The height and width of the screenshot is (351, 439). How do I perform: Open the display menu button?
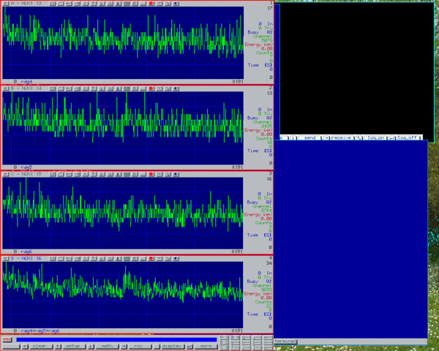pos(172,346)
